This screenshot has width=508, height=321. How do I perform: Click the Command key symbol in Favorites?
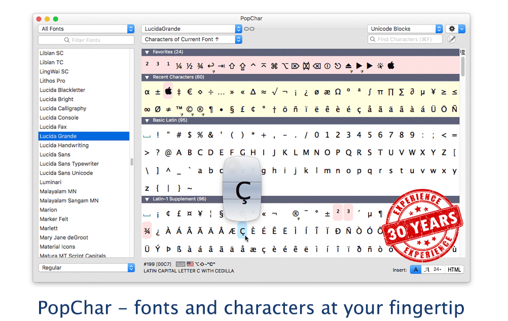point(274,66)
